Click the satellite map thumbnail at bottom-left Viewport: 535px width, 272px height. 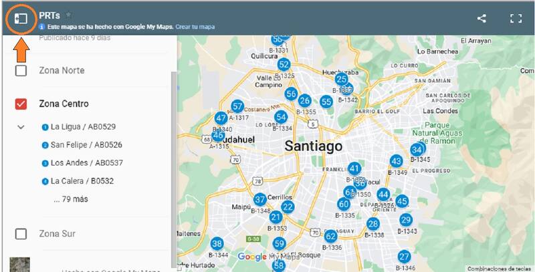click(20, 265)
